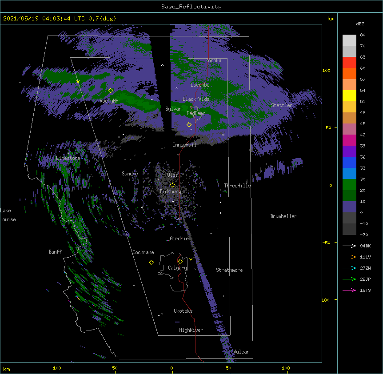Click the dBZ legend heading
The image size is (383, 374).
pos(360,24)
